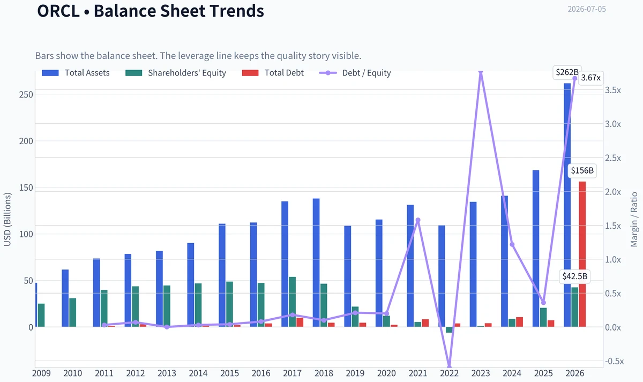The image size is (643, 382).
Task: Toggle the Total Assets legend entry
Action: (x=76, y=73)
